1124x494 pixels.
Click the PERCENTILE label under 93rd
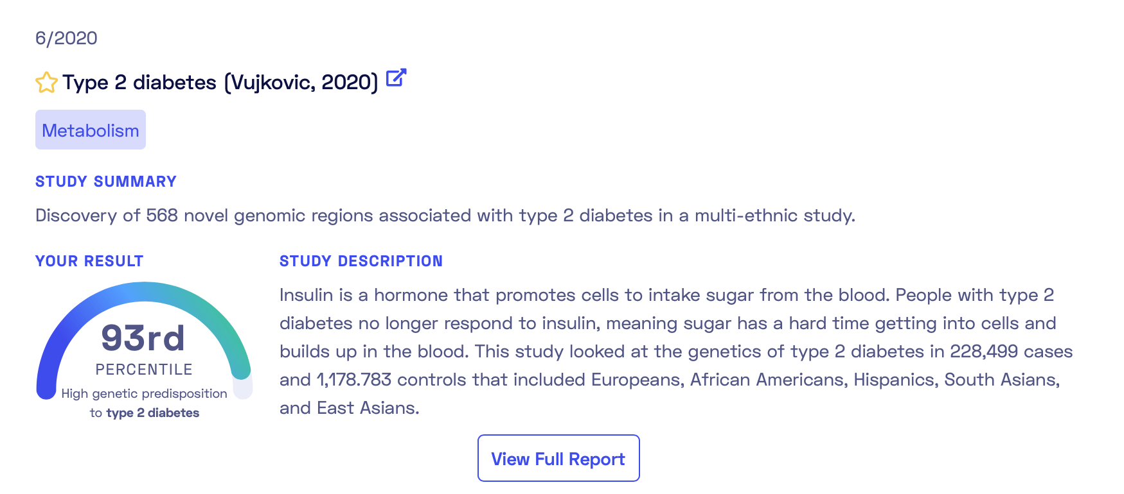coord(144,370)
